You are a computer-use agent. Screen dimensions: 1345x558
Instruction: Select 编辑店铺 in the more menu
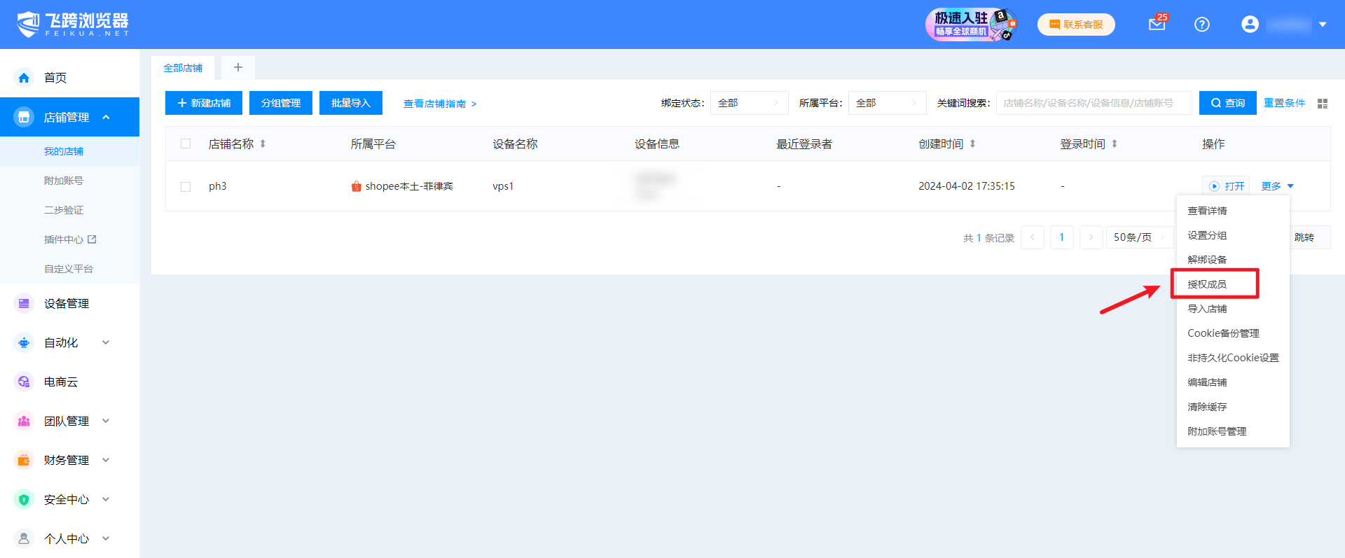[1207, 382]
